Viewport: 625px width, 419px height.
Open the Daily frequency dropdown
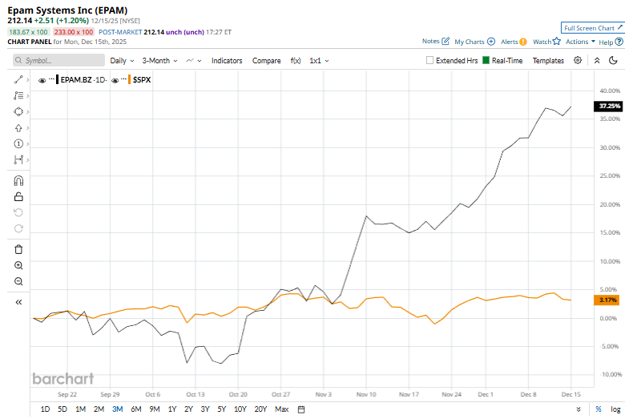pyautogui.click(x=122, y=61)
